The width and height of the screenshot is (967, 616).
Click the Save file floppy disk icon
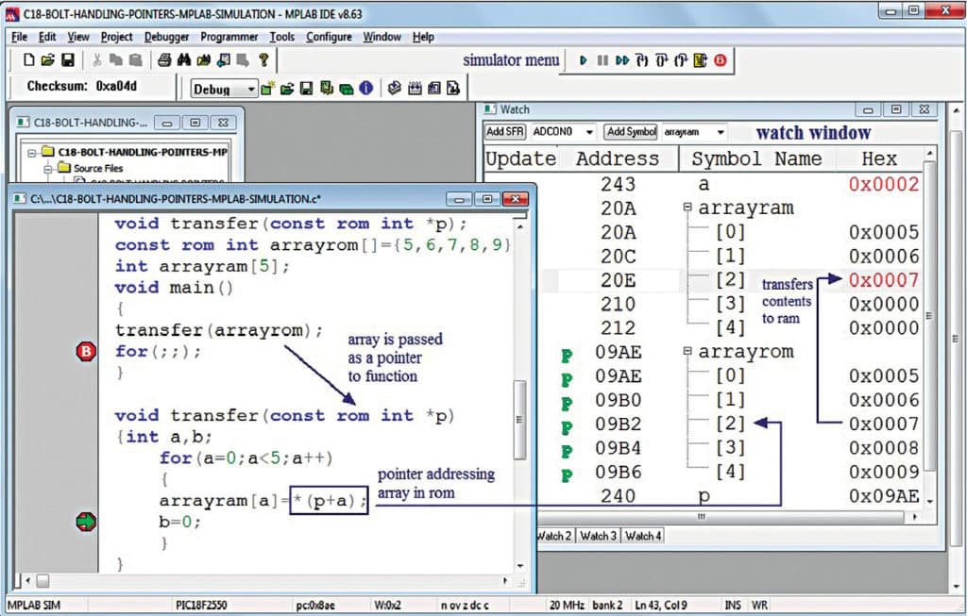coord(68,60)
